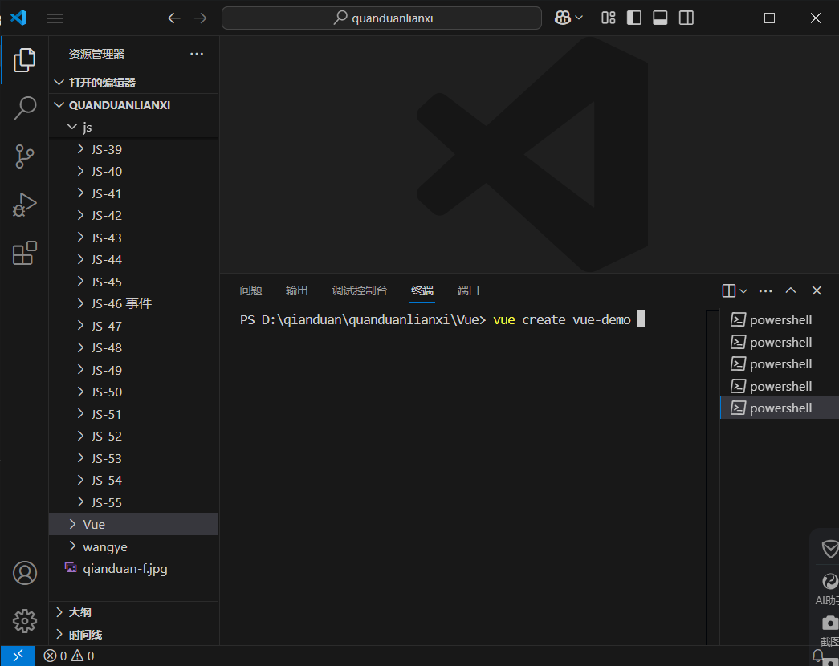
Task: Open the Copilot dropdown arrow
Action: tap(578, 18)
